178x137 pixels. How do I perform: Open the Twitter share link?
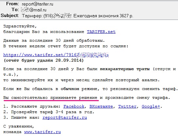click(127, 106)
